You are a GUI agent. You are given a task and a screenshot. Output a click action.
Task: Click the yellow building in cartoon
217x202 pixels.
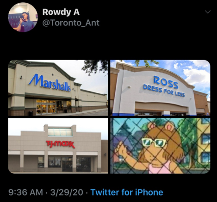point(204,141)
